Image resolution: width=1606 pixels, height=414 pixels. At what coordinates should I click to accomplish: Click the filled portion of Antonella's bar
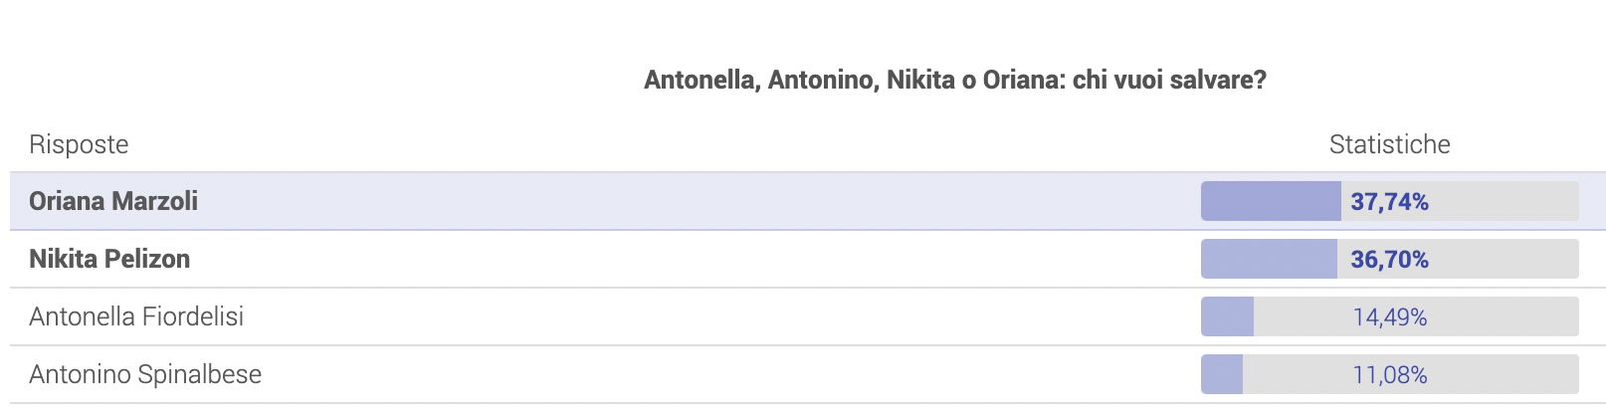pyautogui.click(x=1227, y=316)
